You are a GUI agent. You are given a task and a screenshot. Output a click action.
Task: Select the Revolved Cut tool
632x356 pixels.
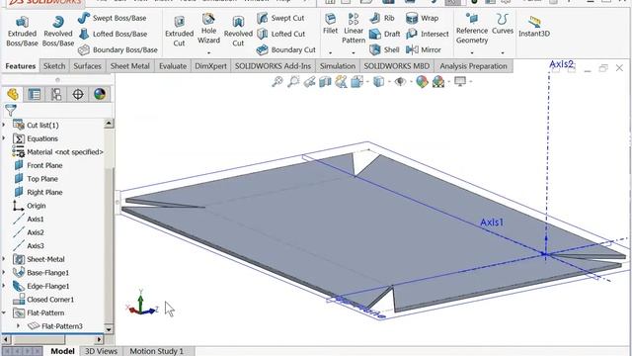(x=238, y=31)
